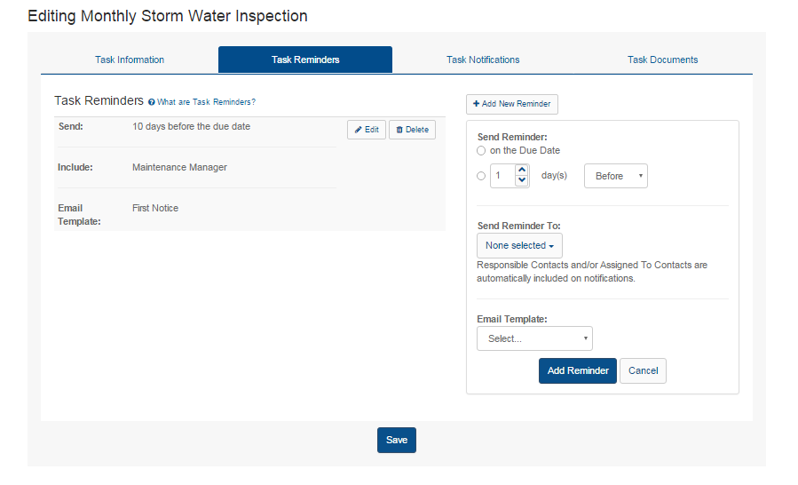Click the question mark help icon
Viewport: 798px width, 485px height.
coord(151,102)
